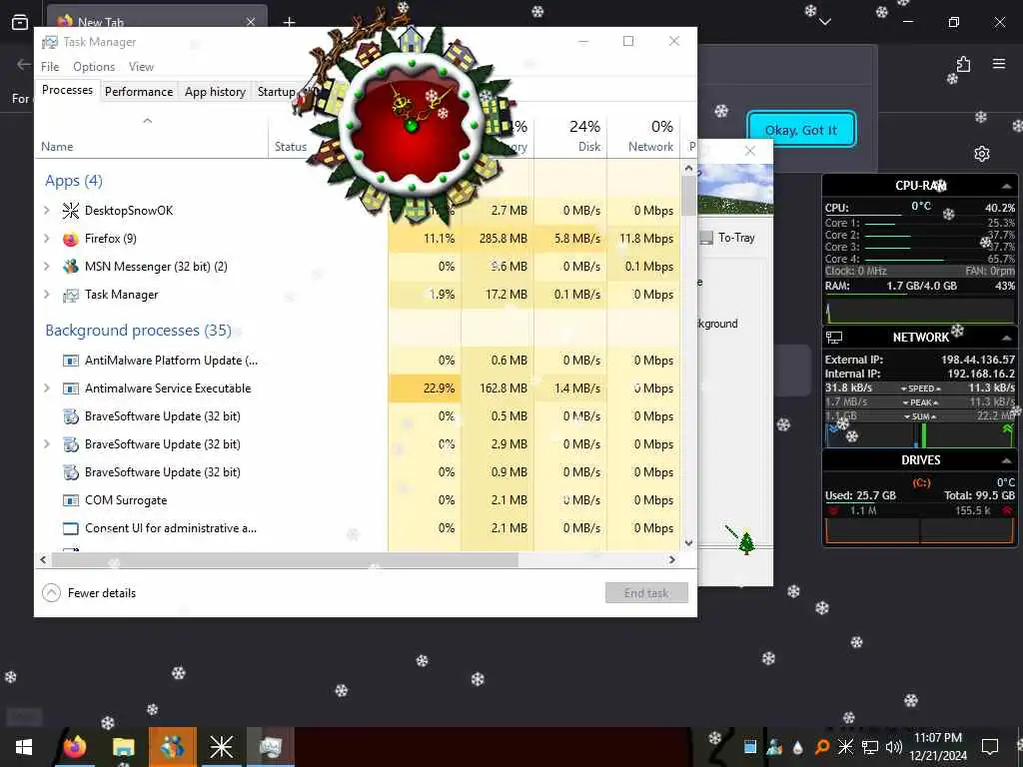Click the snowflake tray icon
The width and height of the screenshot is (1023, 767).
845,747
